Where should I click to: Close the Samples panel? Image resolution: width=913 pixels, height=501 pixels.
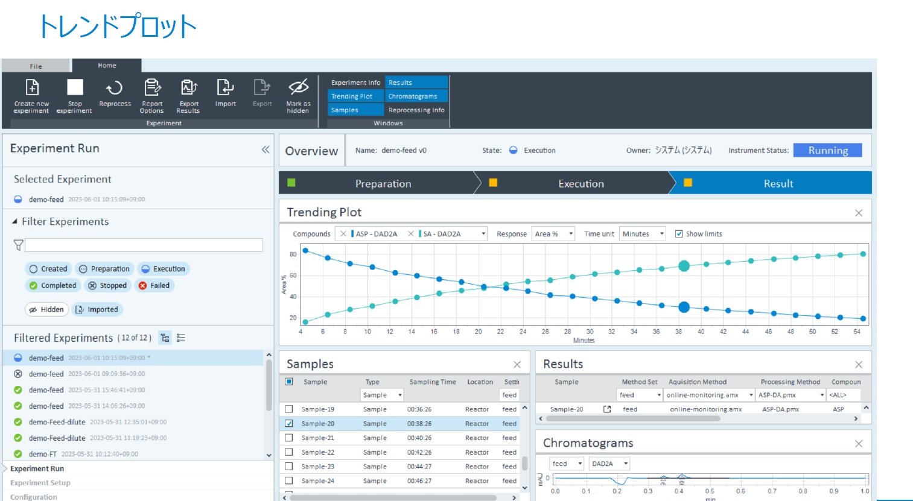pos(517,365)
